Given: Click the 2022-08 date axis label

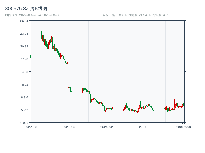Looking at the screenshot, I should point(31,127).
